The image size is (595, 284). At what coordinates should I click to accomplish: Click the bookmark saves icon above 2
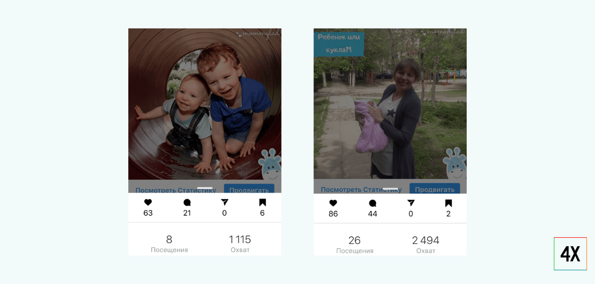pyautogui.click(x=448, y=203)
